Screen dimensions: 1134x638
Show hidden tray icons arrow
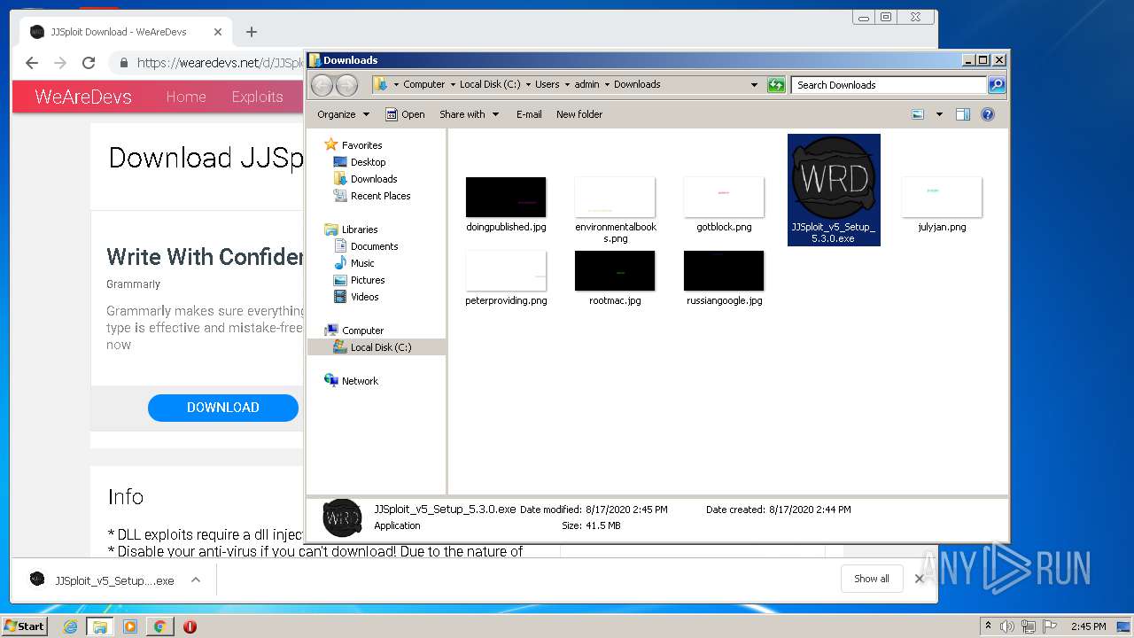pyautogui.click(x=988, y=626)
